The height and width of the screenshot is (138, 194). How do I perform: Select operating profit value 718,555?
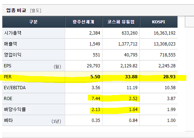point(168,55)
